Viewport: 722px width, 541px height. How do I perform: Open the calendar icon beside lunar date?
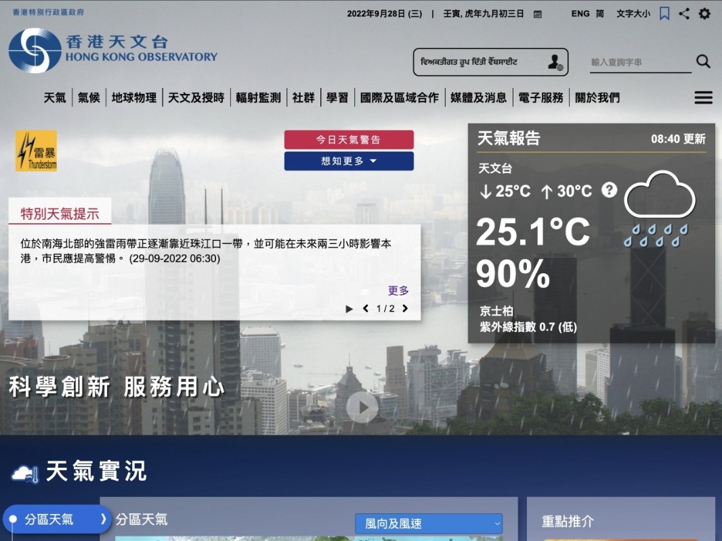tap(538, 14)
